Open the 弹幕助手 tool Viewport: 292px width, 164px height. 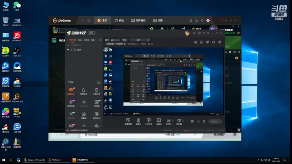click(x=71, y=90)
